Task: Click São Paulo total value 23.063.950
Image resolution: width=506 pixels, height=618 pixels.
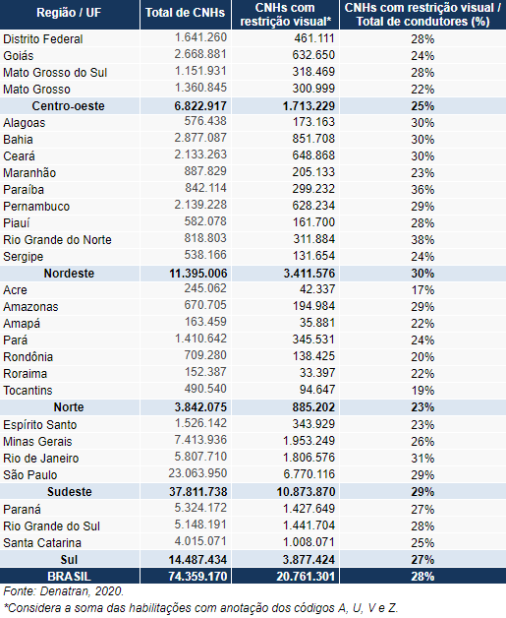Action: coord(197,473)
